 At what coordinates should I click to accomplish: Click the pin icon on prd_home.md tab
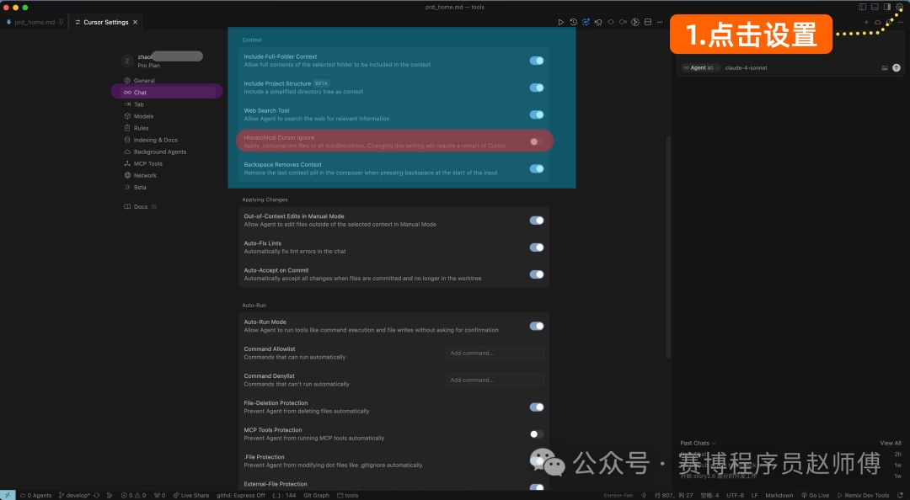click(x=61, y=22)
